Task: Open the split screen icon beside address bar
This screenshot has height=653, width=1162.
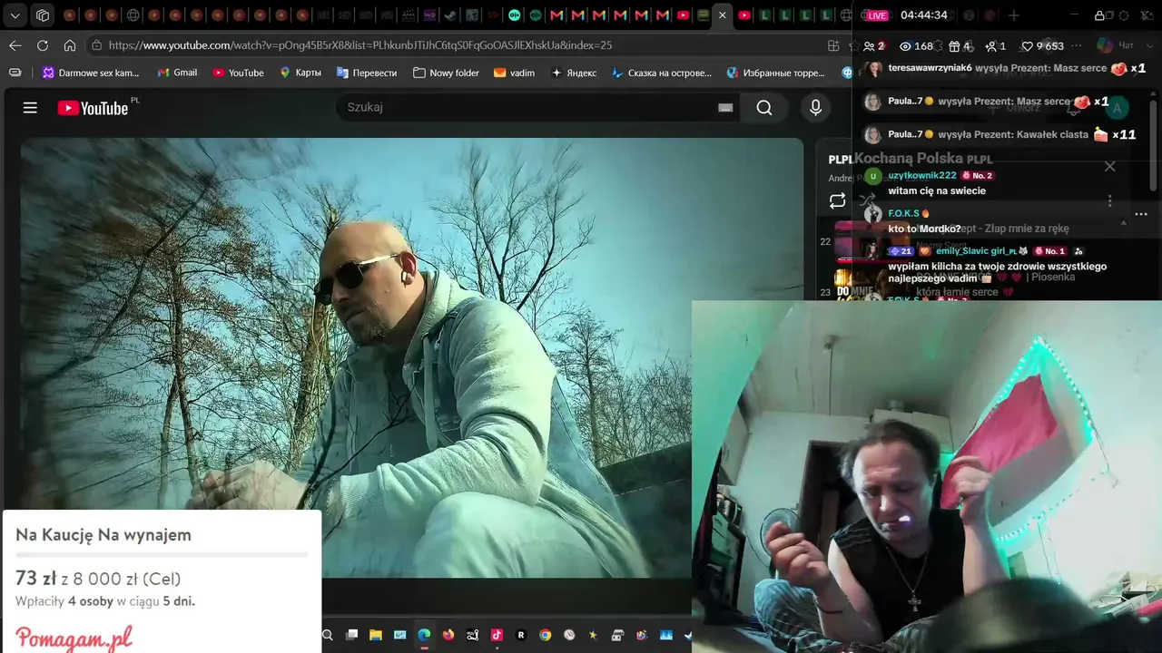Action: [833, 45]
